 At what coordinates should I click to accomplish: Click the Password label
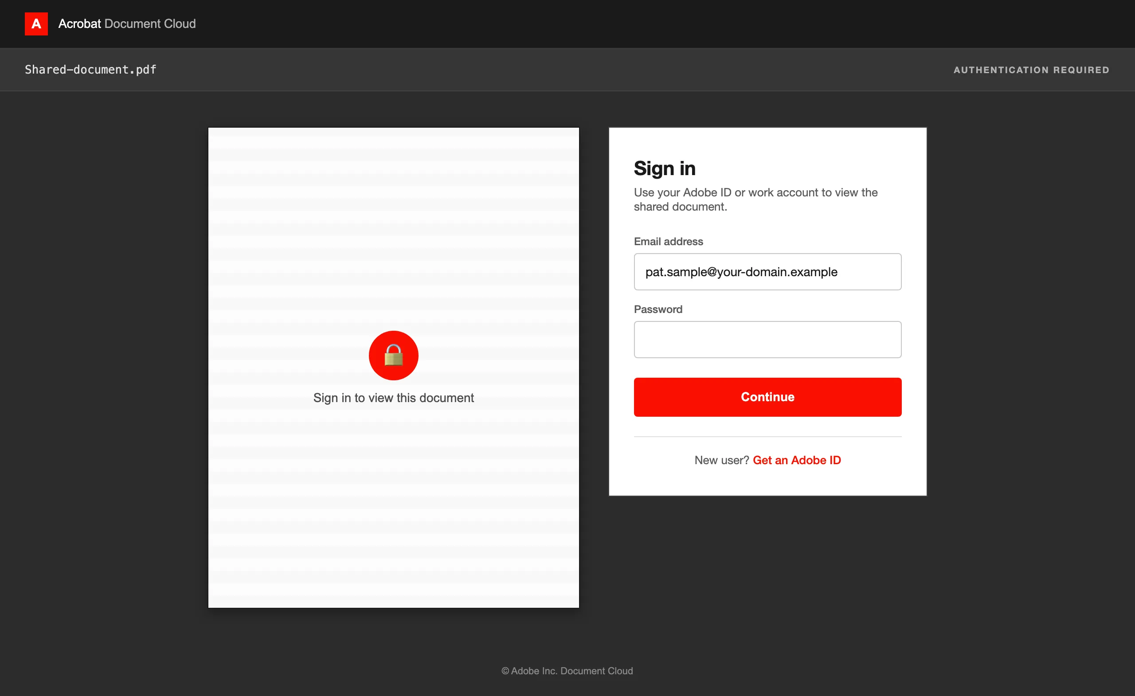(658, 309)
